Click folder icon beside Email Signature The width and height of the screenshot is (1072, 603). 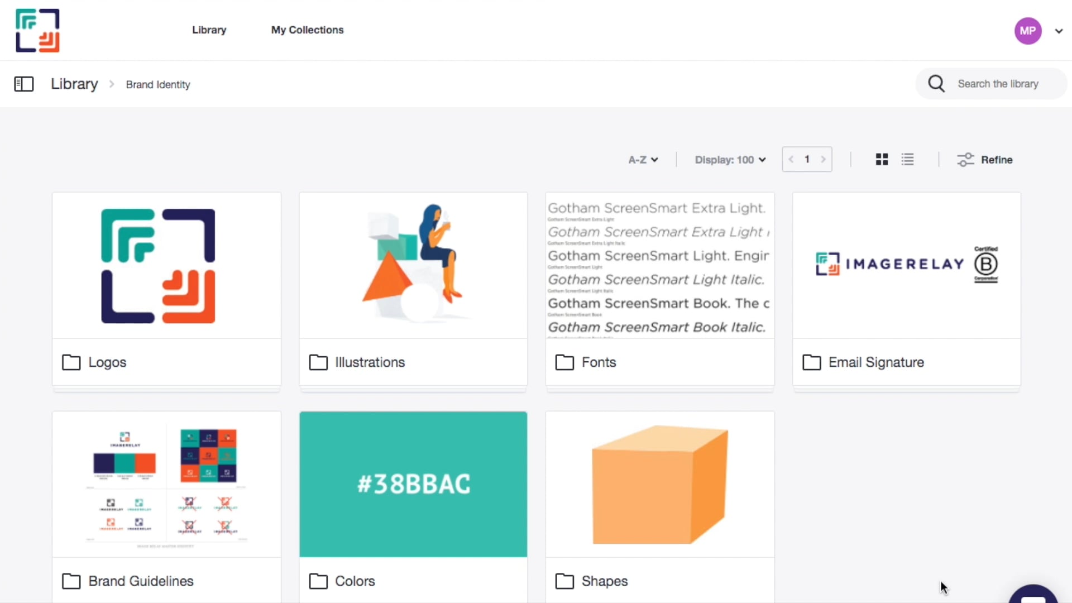[811, 362]
